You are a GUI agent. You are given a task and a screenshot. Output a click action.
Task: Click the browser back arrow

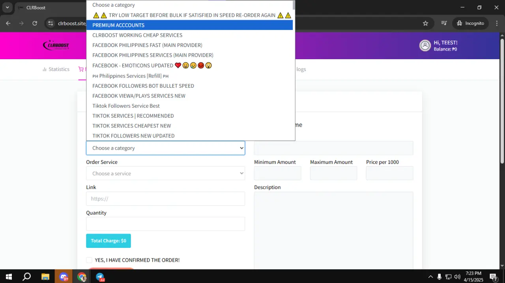point(8,23)
